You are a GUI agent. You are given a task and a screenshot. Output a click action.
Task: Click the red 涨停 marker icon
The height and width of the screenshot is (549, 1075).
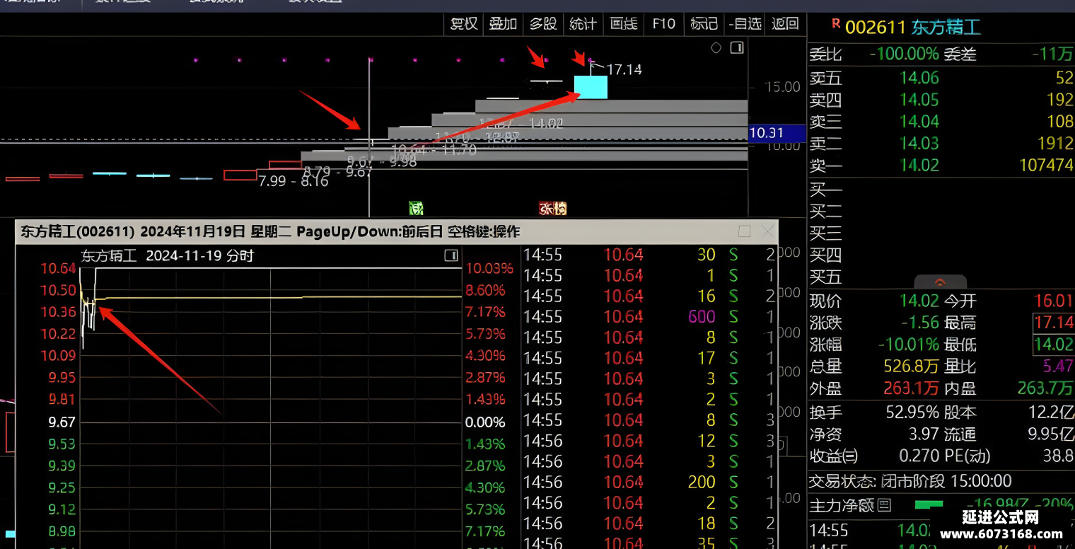coord(553,208)
